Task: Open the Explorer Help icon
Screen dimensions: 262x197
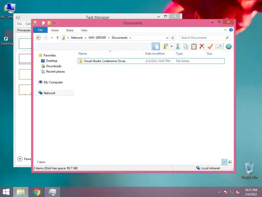Action: tap(231, 30)
